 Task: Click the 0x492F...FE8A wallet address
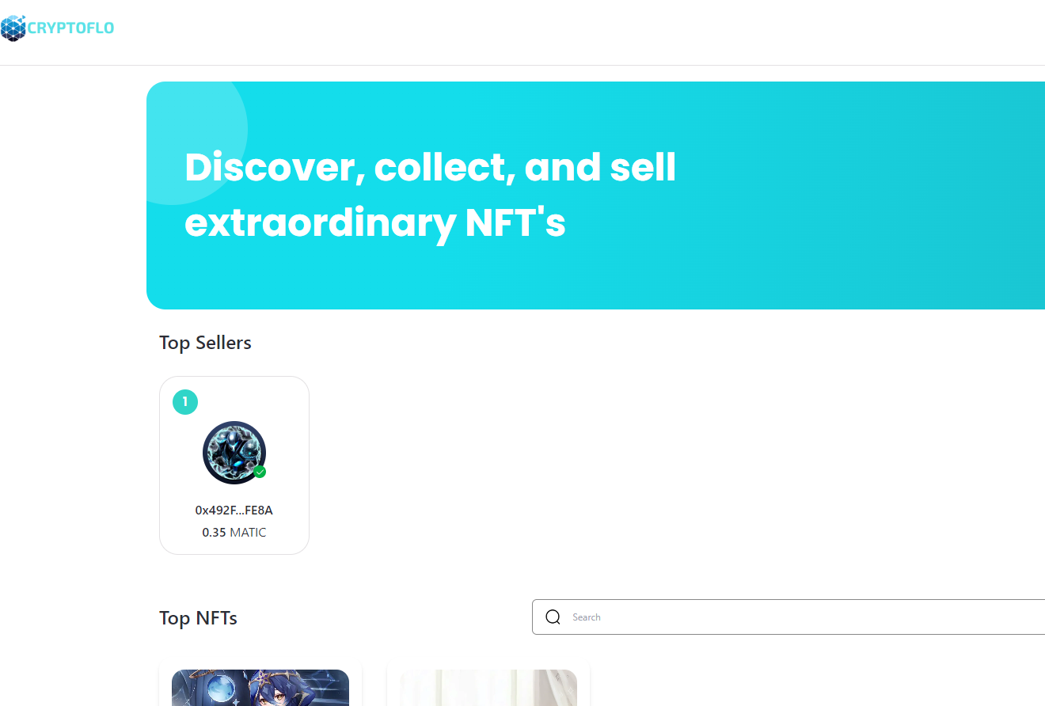click(x=234, y=511)
